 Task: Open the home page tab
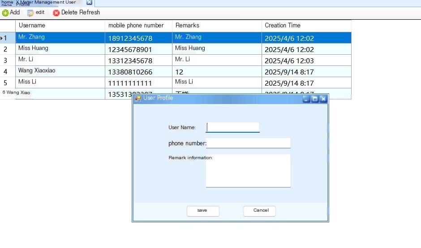click(7, 3)
